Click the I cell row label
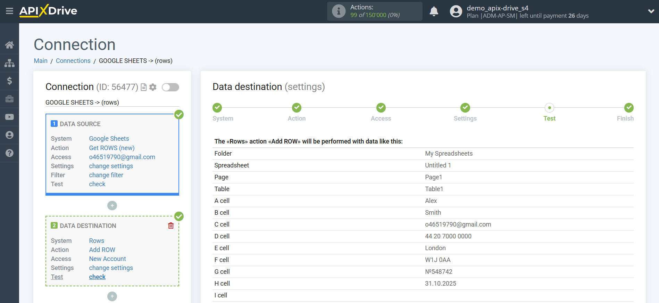 [x=221, y=295]
